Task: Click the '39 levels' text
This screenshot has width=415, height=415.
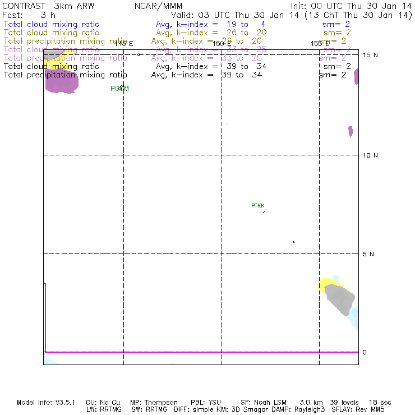Action: (344, 403)
